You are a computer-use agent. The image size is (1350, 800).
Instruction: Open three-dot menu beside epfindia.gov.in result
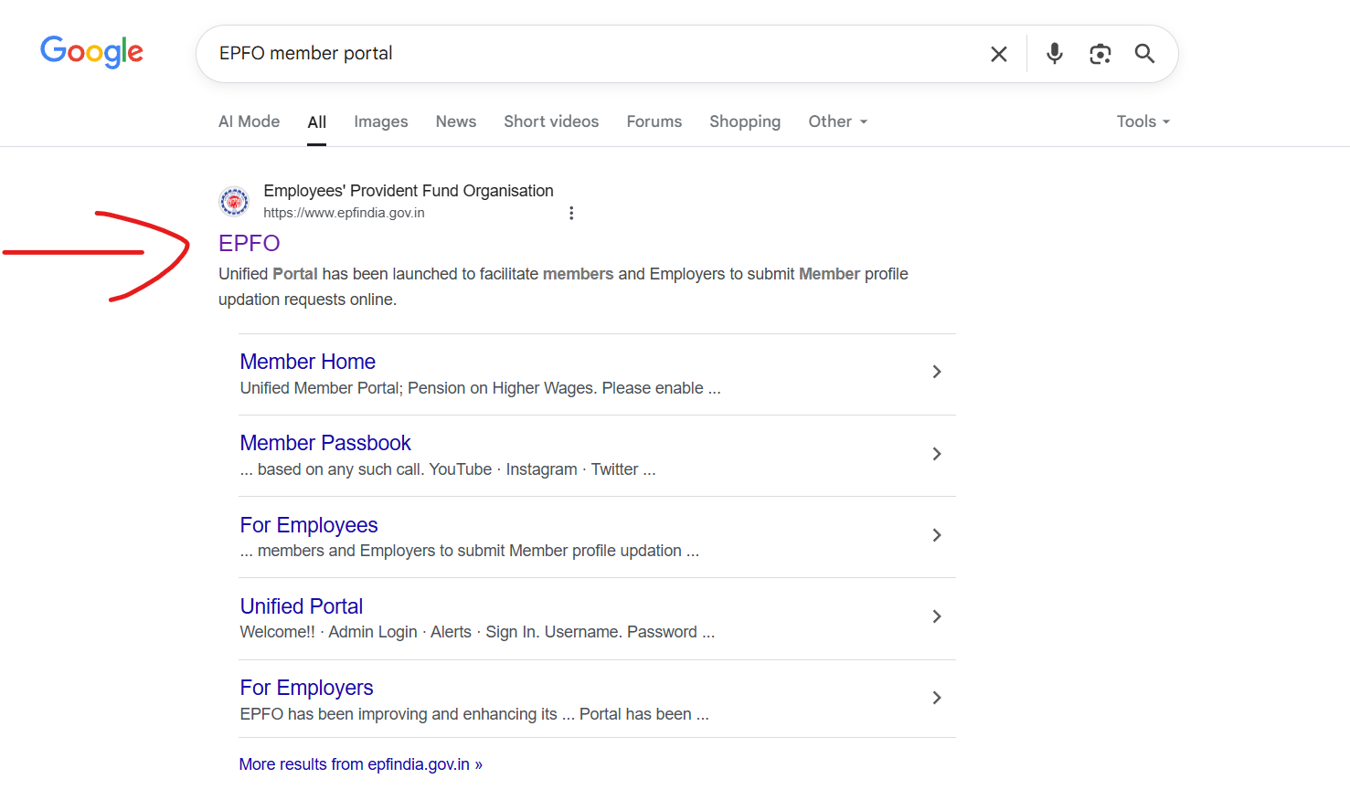(571, 213)
